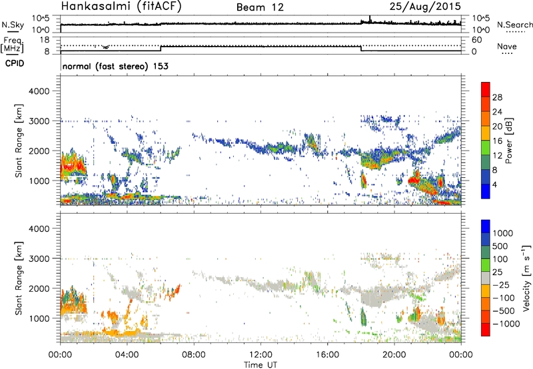The width and height of the screenshot is (533, 369).
Task: Click the '12' tick on Power colorbar
Action: point(497,156)
